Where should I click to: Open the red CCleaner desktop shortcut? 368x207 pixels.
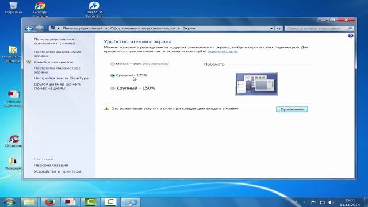coord(13,141)
